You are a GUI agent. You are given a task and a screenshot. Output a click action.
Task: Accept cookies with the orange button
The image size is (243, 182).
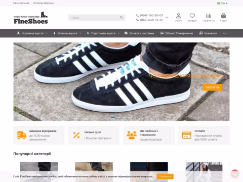coord(165,176)
